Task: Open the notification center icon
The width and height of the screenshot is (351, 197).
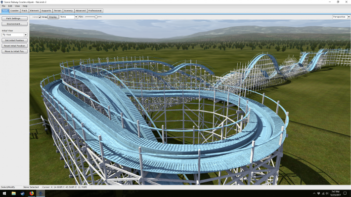Action: pyautogui.click(x=345, y=194)
